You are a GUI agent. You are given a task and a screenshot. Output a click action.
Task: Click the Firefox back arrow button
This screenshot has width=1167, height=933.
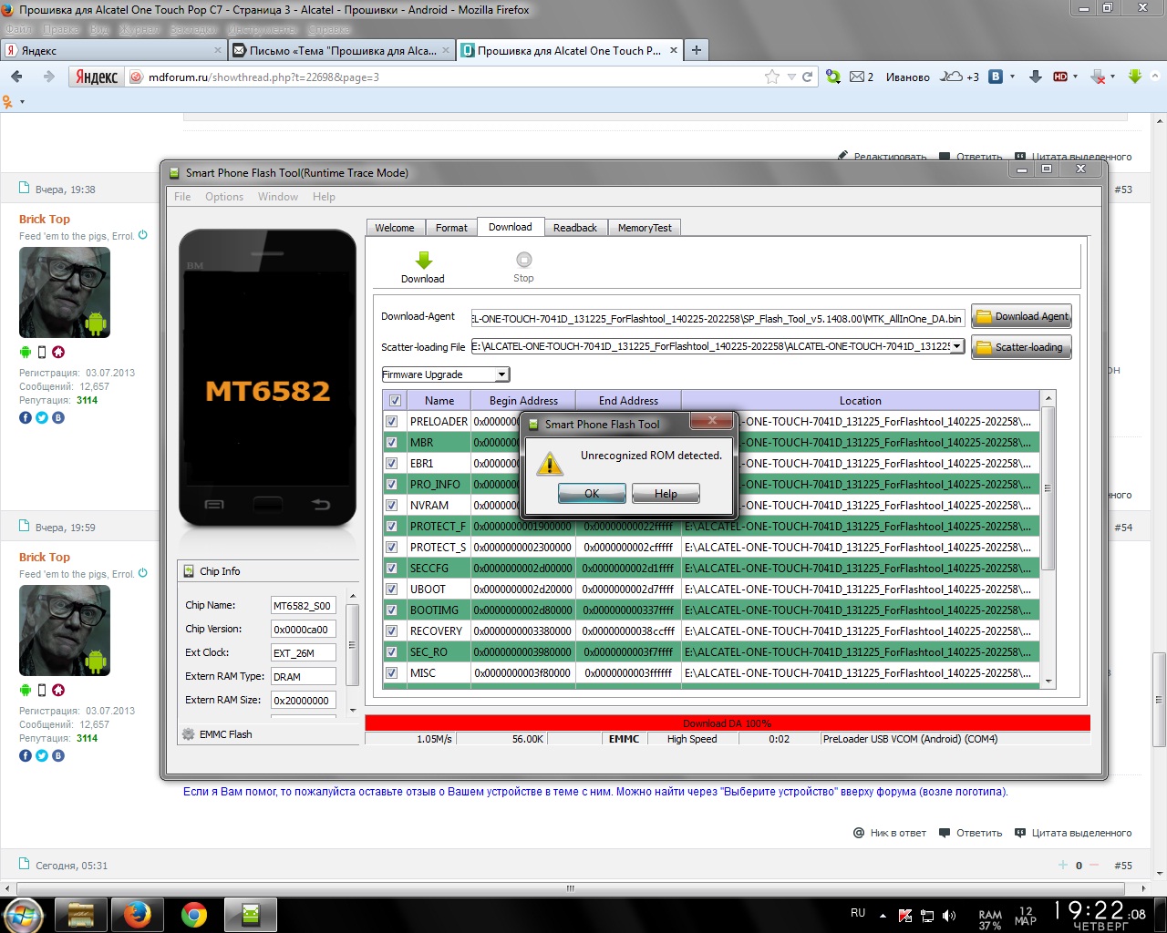17,77
